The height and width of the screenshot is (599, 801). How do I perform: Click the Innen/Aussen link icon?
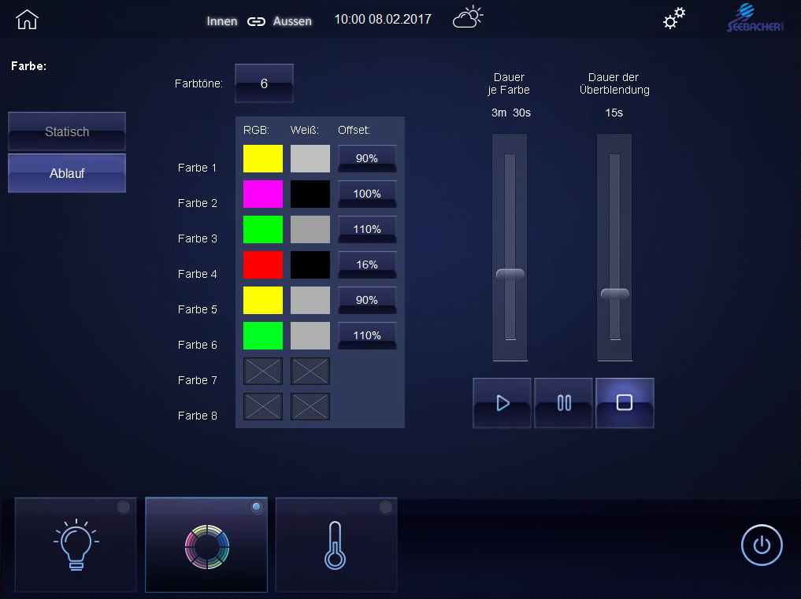tap(255, 22)
